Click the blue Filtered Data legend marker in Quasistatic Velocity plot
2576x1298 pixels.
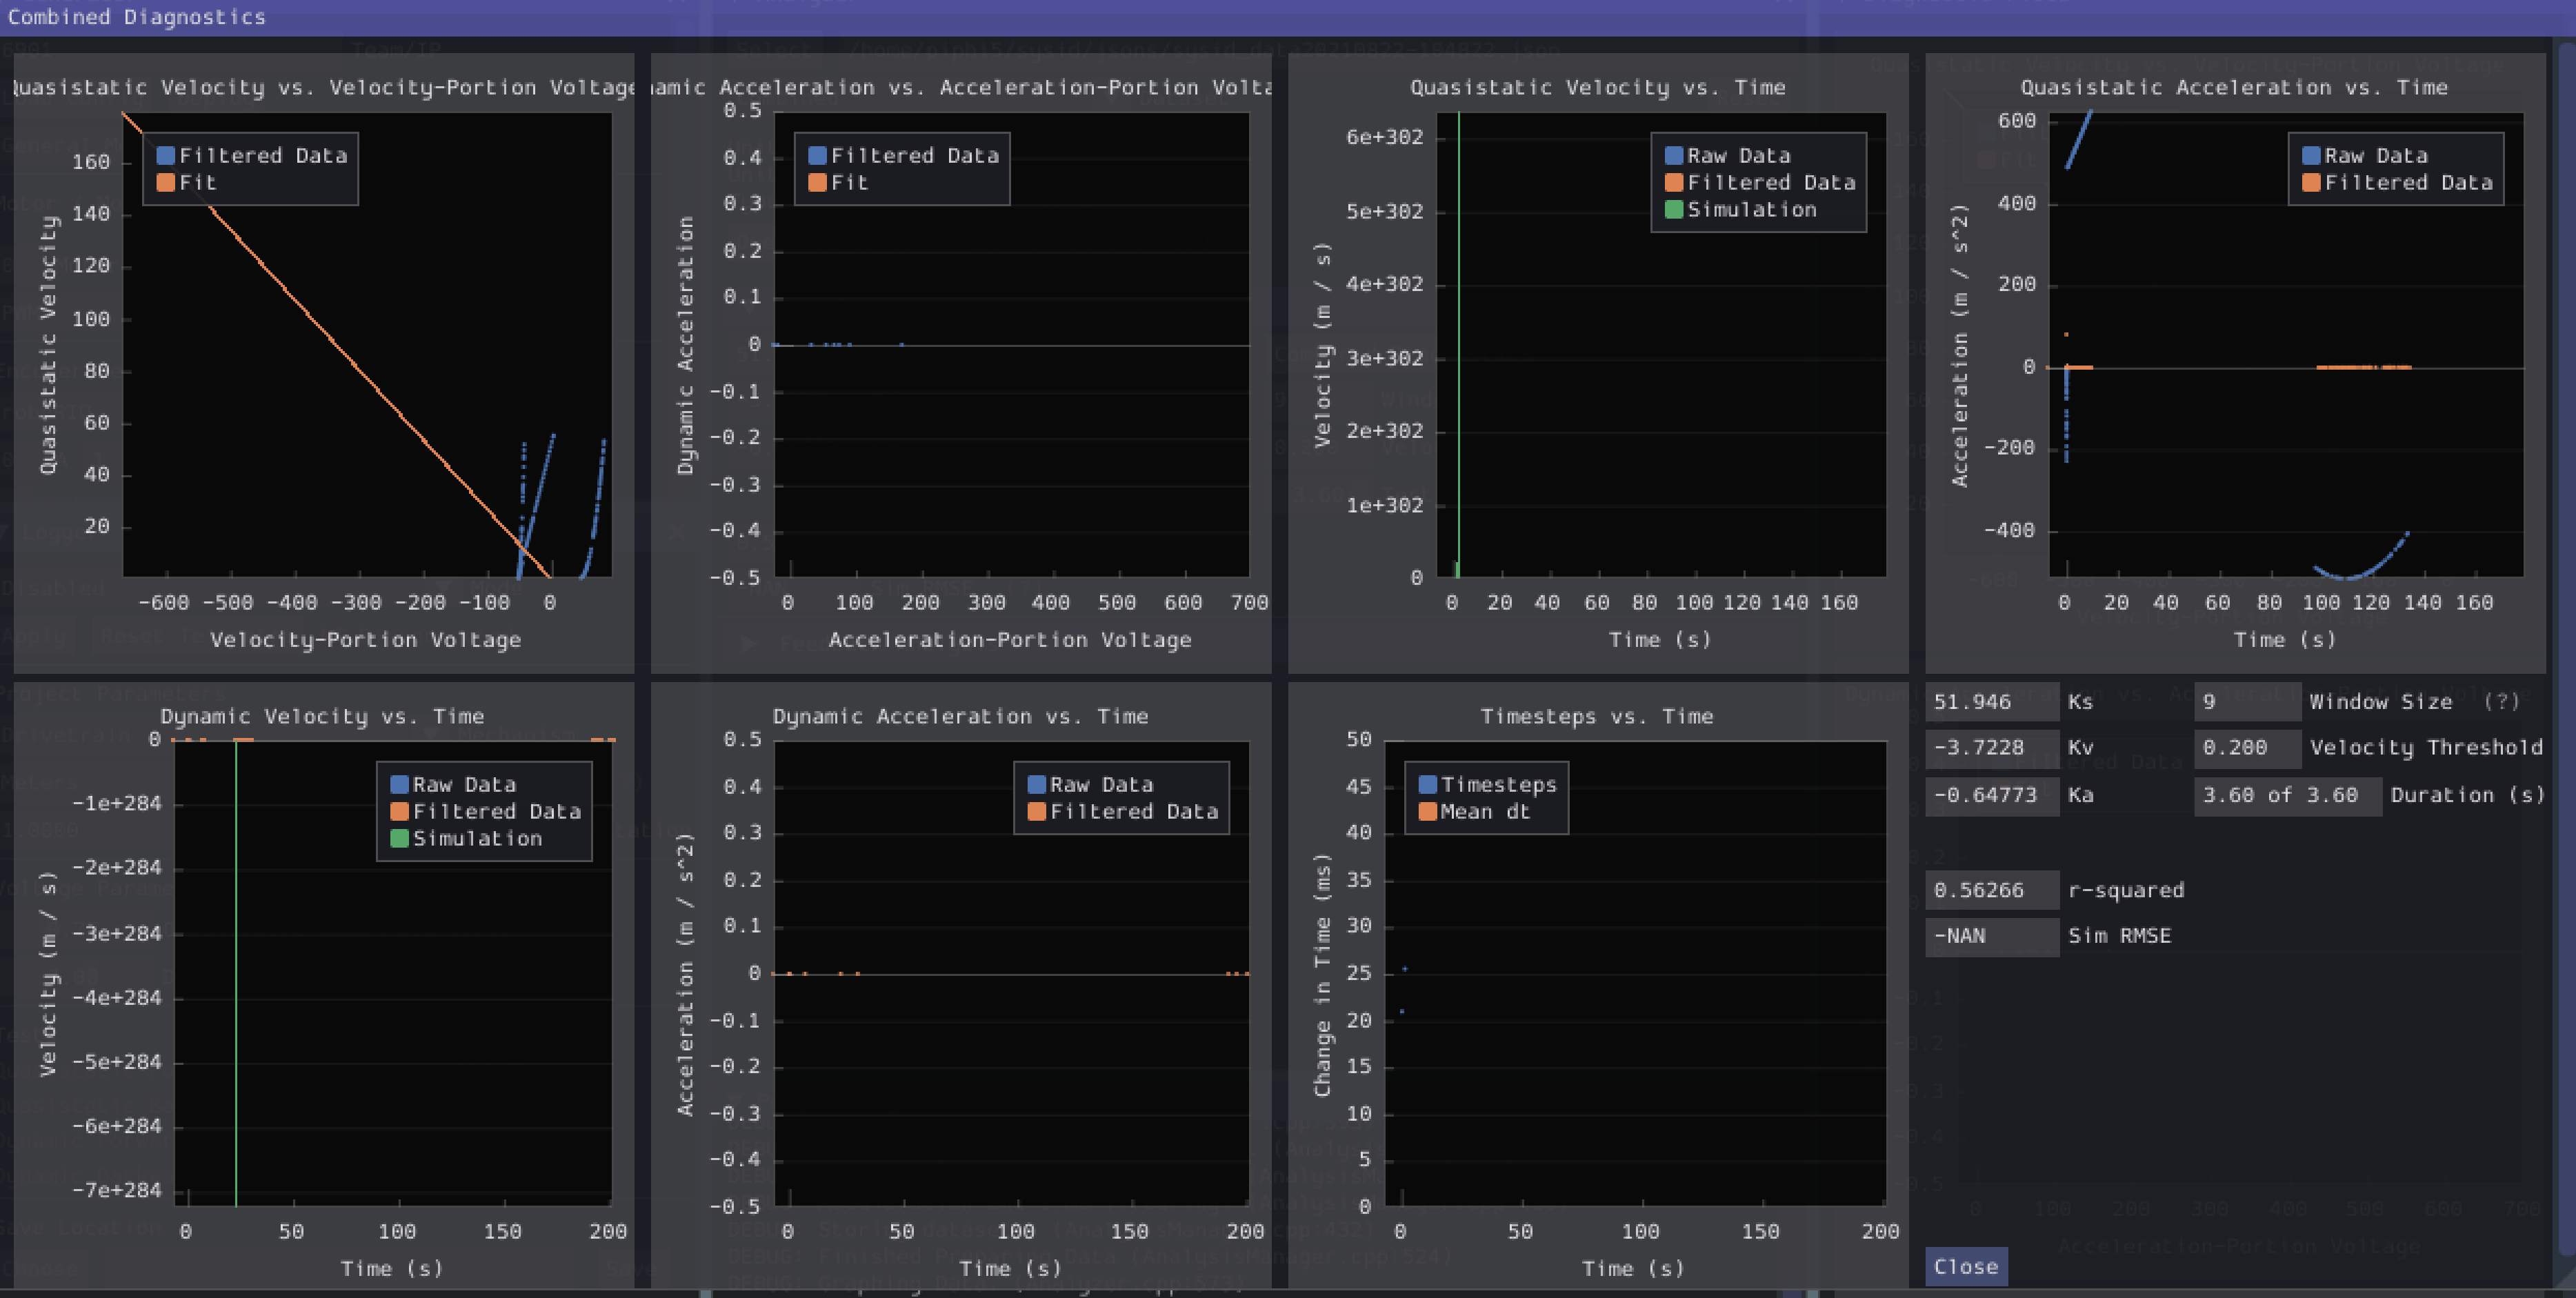[166, 155]
